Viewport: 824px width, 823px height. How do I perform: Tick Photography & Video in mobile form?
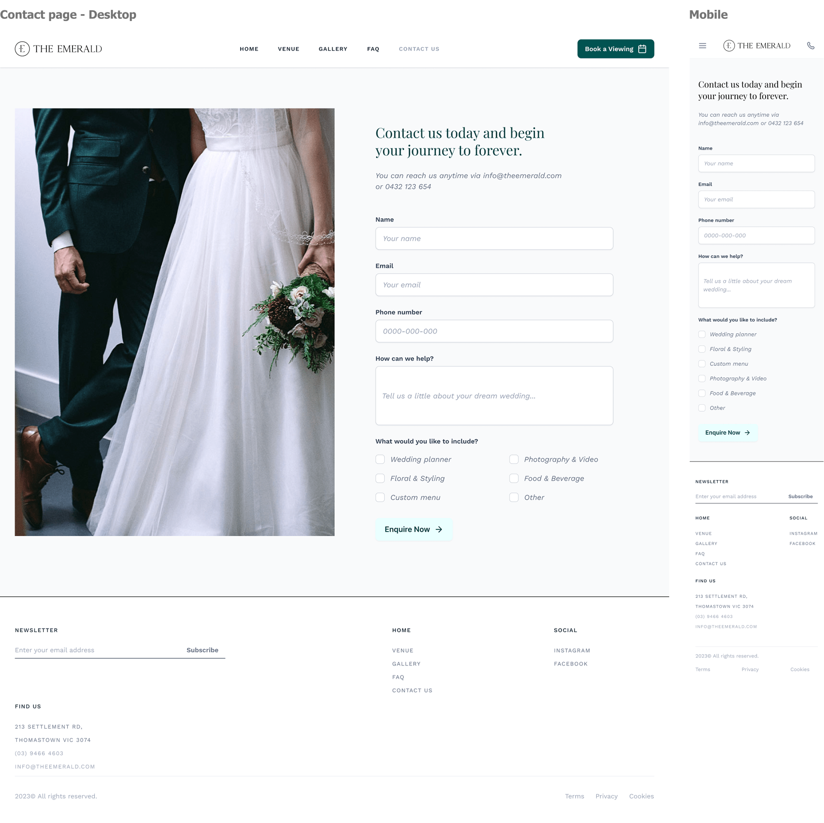pyautogui.click(x=702, y=379)
